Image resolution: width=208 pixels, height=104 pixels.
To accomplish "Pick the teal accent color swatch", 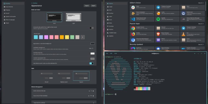I will point(36,37).
